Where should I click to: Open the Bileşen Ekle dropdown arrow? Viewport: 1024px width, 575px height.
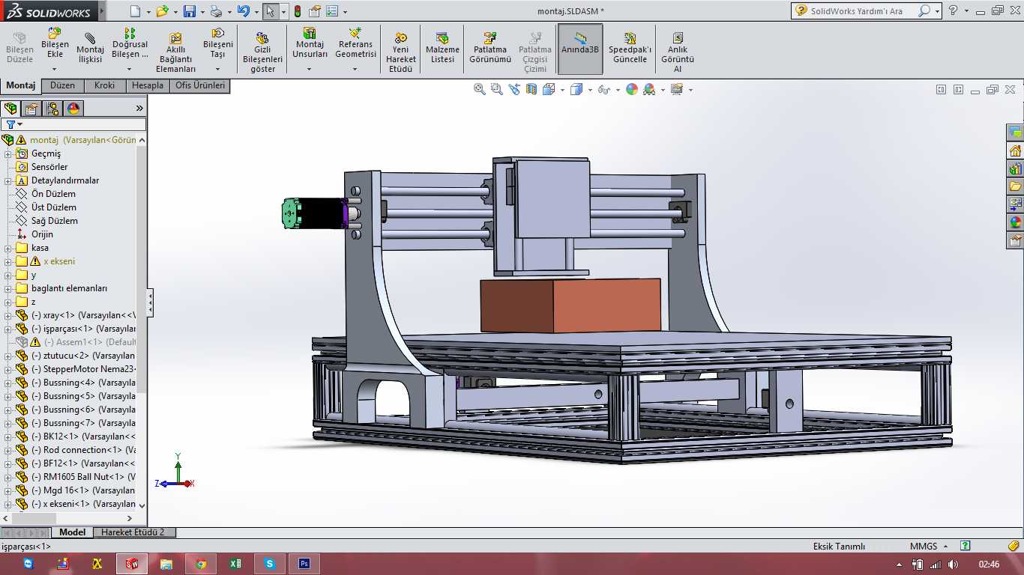(x=55, y=69)
